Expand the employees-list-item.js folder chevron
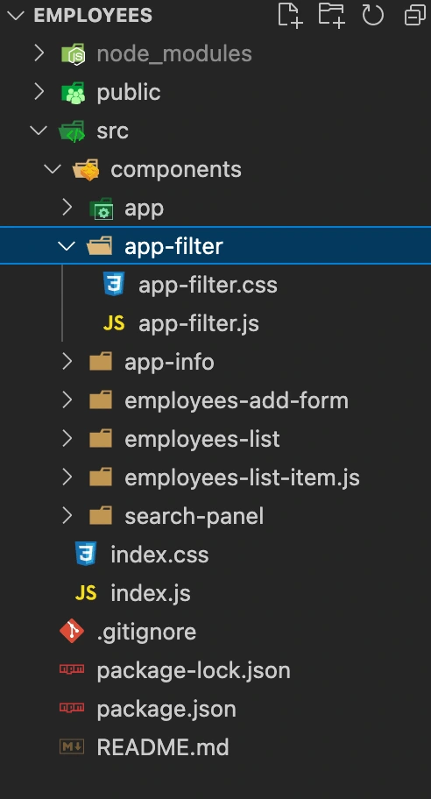Viewport: 431px width, 799px height. [x=67, y=477]
